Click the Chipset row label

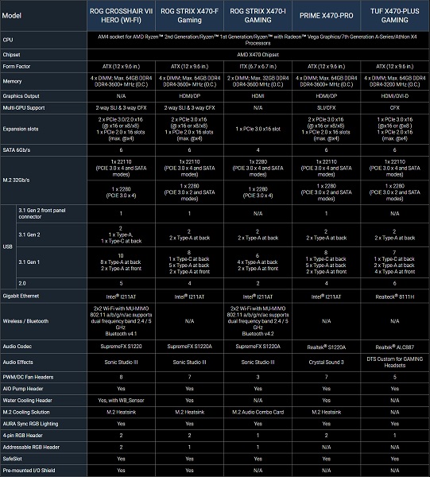point(44,55)
